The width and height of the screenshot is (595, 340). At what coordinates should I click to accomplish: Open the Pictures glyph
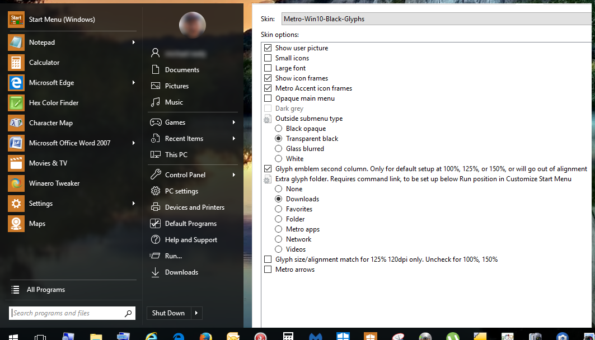coord(155,86)
